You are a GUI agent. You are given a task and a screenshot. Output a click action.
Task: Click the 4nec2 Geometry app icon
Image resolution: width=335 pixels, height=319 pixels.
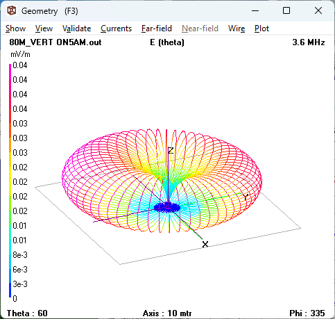click(x=12, y=10)
